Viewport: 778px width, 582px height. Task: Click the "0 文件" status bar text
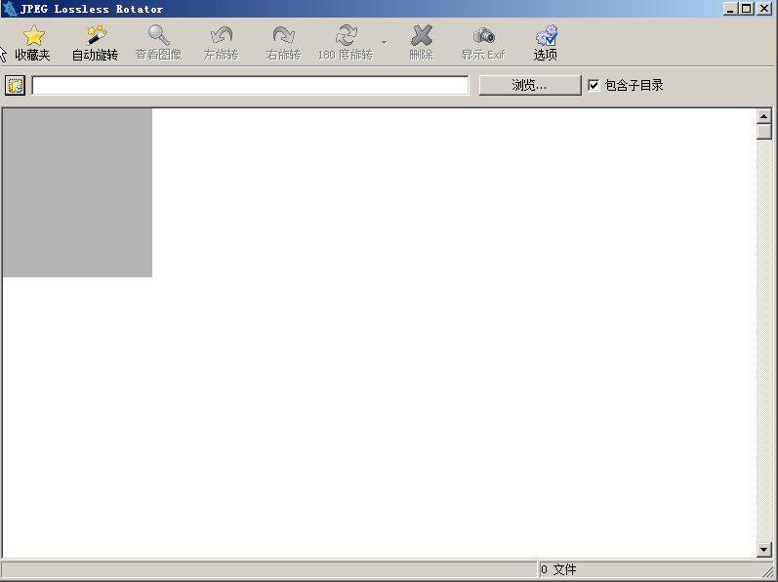[x=558, y=569]
